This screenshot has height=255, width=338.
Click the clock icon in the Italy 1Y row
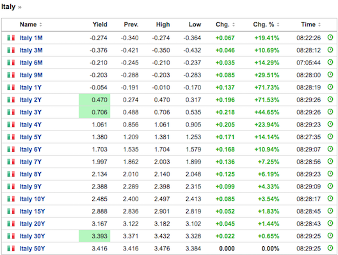point(330,87)
